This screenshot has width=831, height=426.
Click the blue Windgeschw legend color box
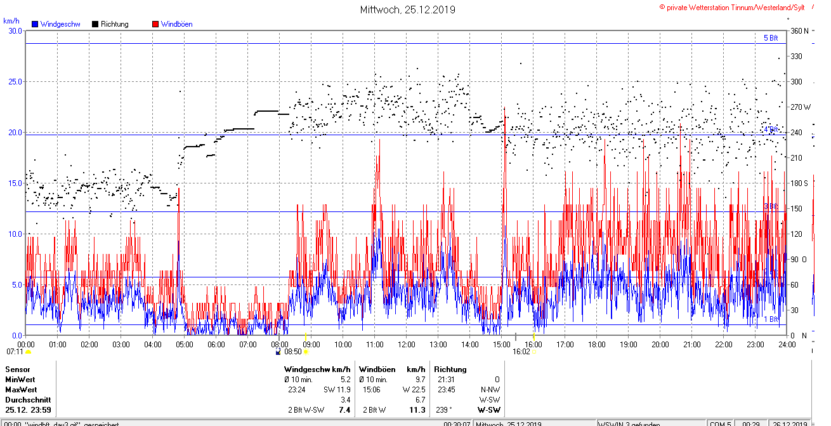pyautogui.click(x=34, y=24)
